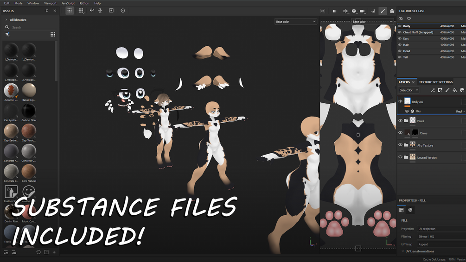This screenshot has height=262, width=466.
Task: Open Filtering Bilinear | HQ dropdown
Action: [x=441, y=237]
